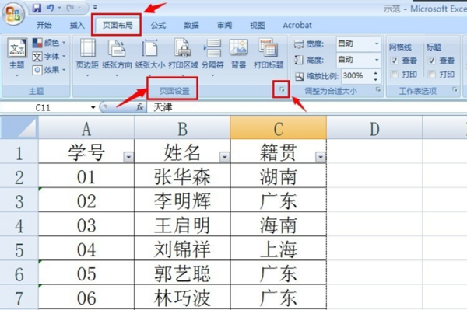Screen dimensions: 467x310
Task: Select column A header
Action: click(x=86, y=127)
